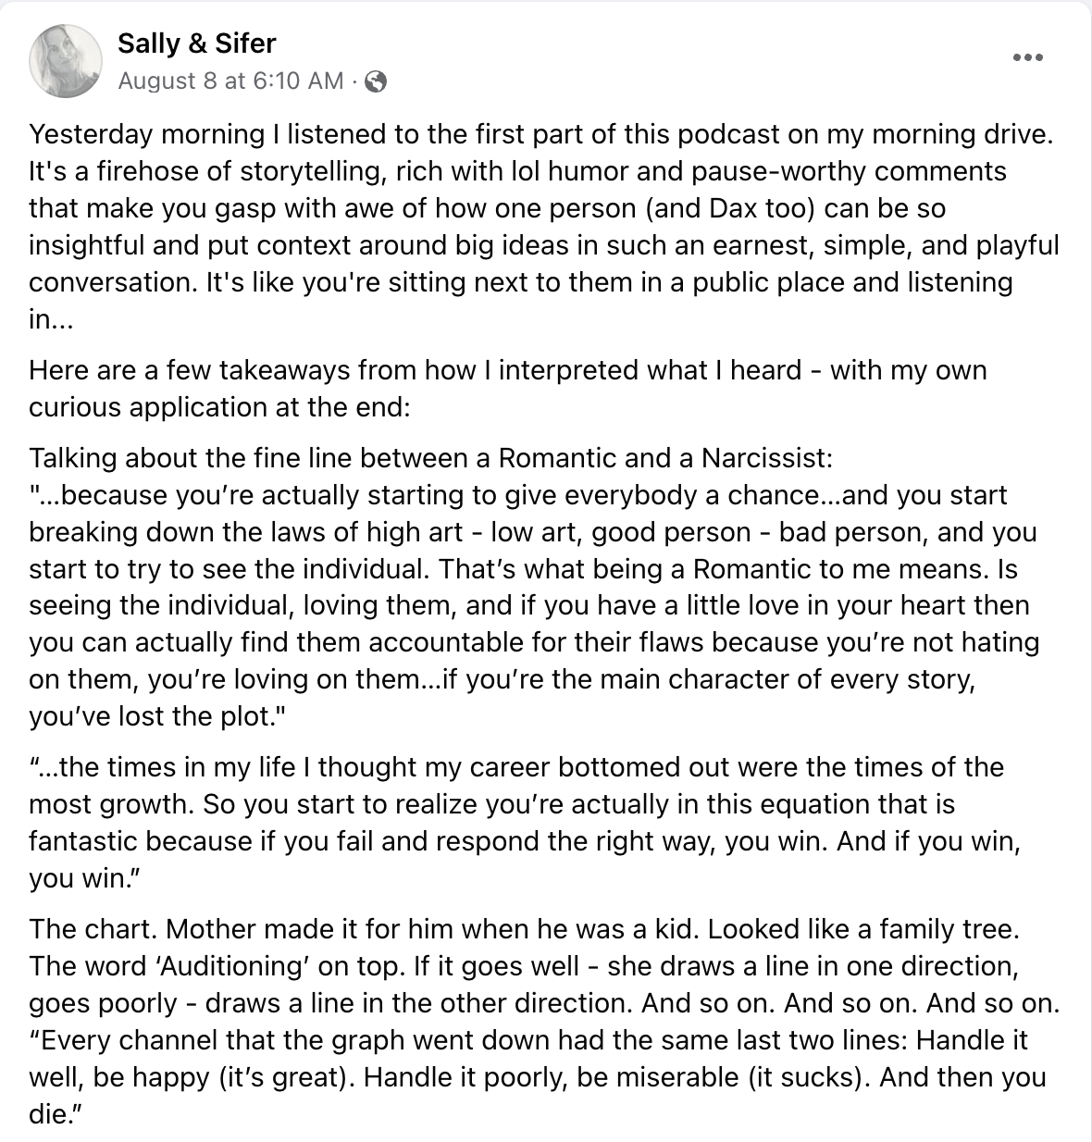Open the Sally & Sifer page name link
This screenshot has width=1092, height=1142.
tap(196, 43)
